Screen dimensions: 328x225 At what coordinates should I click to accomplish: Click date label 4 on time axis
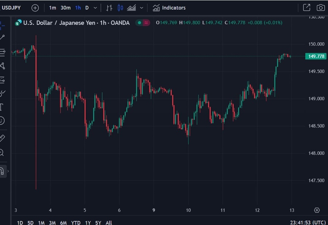pyautogui.click(x=50, y=210)
